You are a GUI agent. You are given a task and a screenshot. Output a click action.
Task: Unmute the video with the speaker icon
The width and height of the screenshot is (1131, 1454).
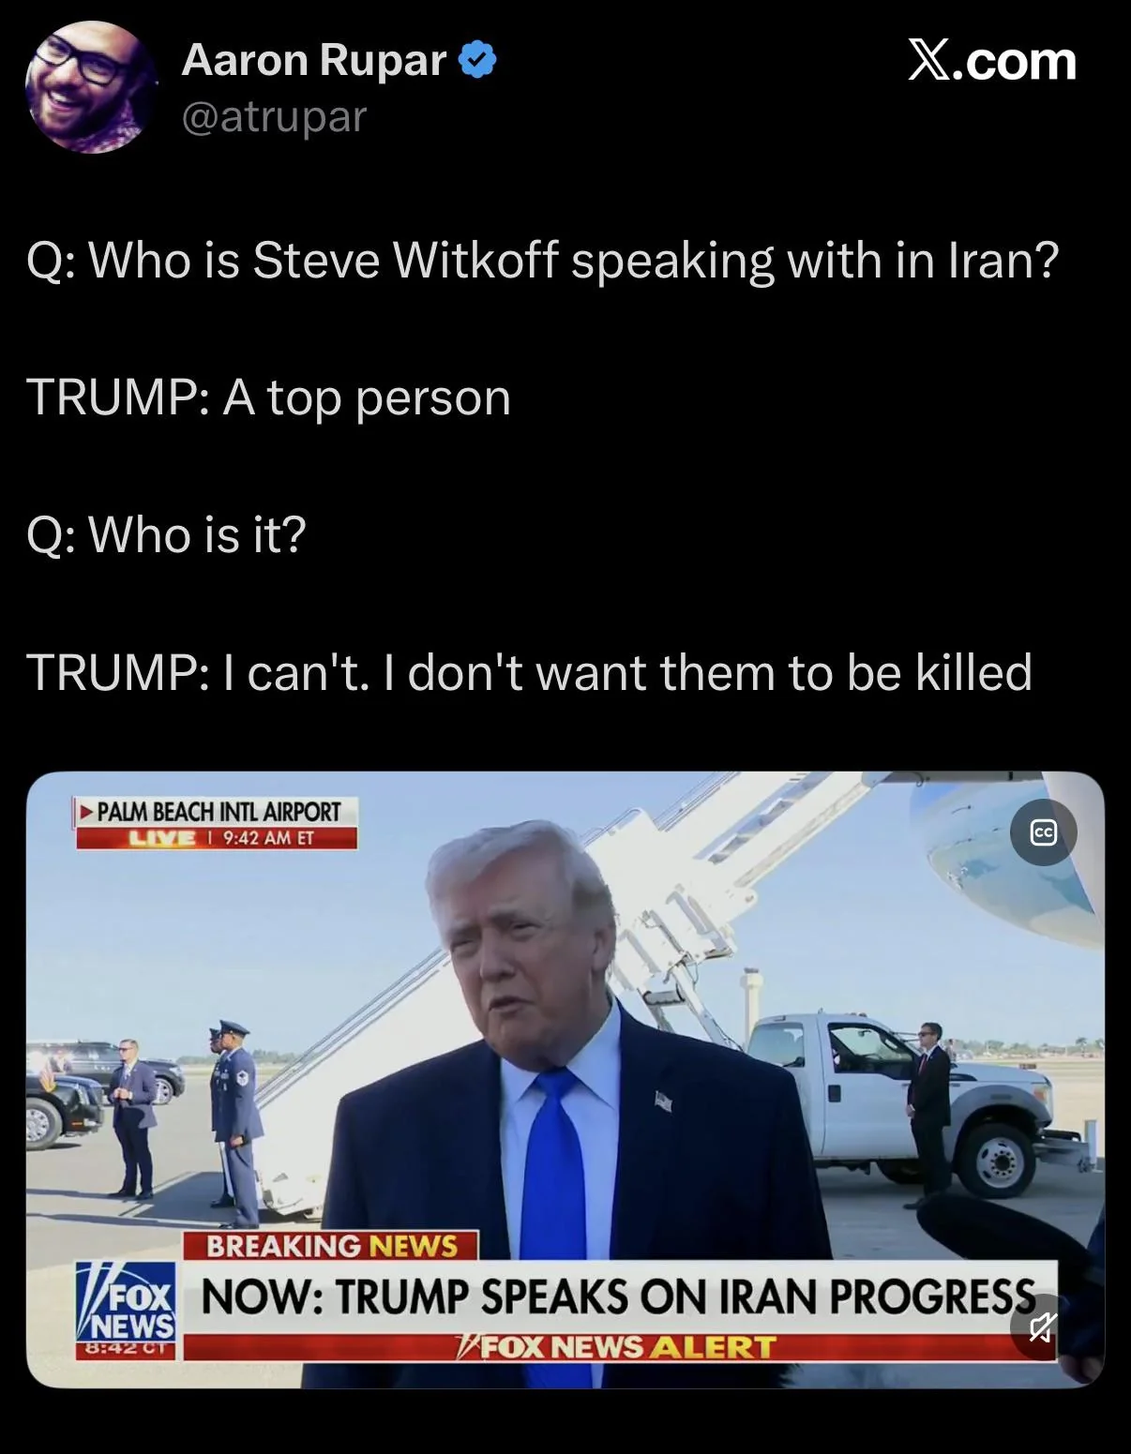pos(1041,1327)
